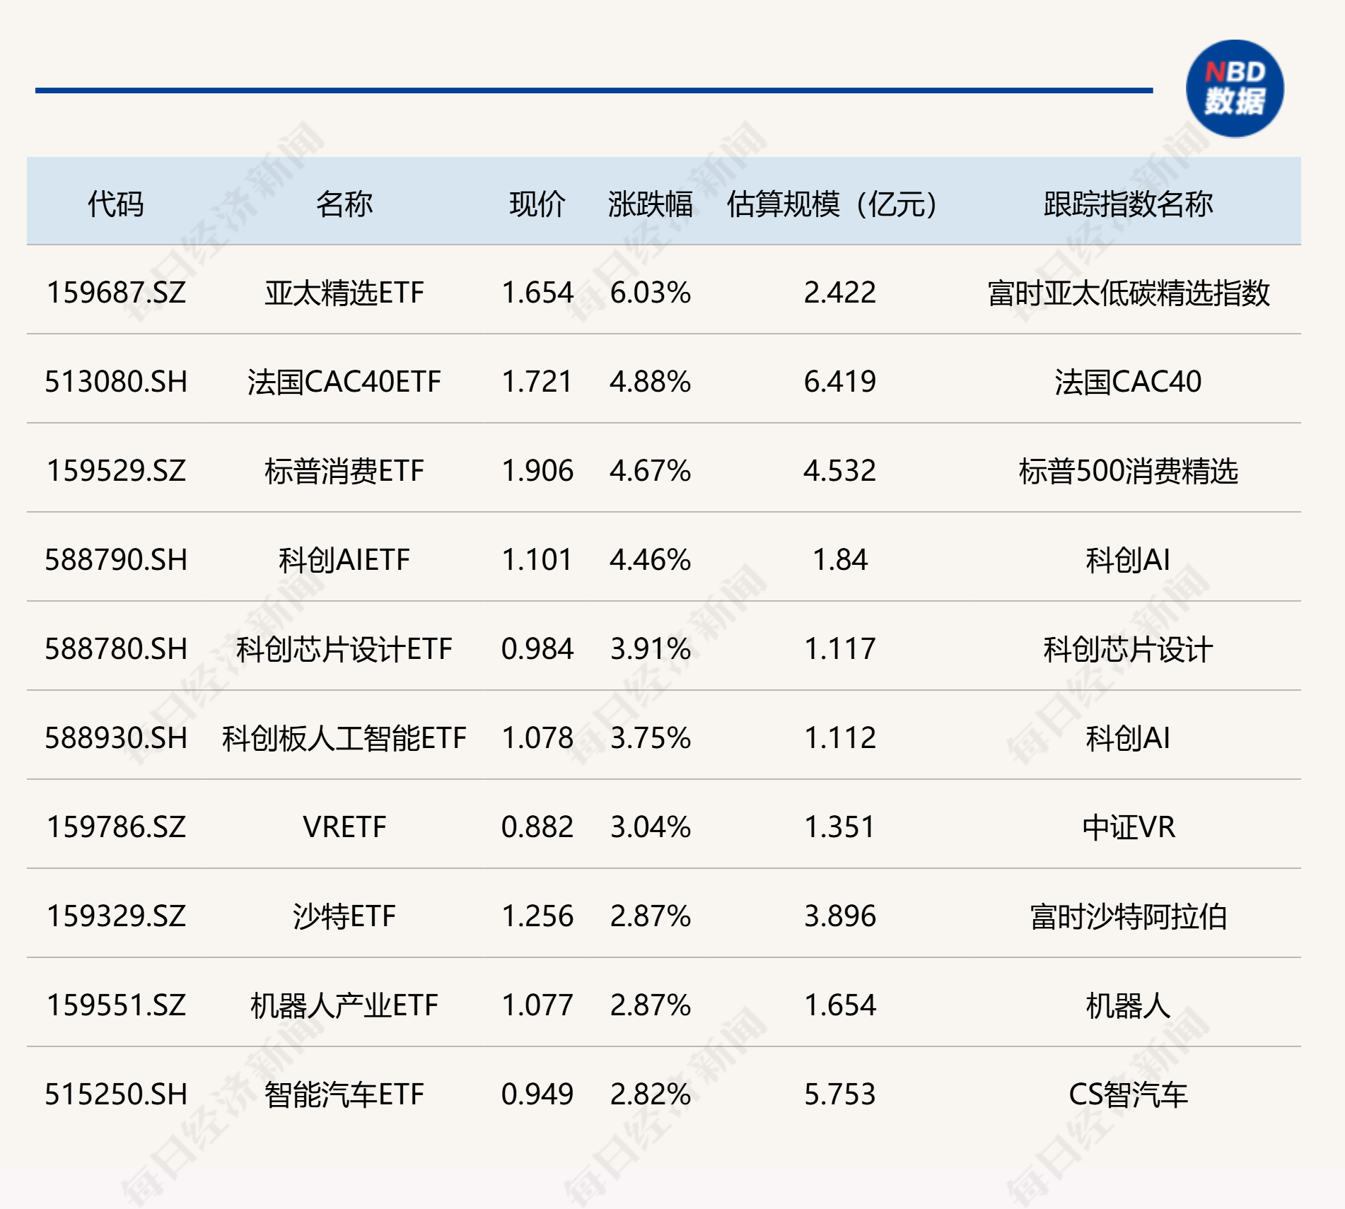Screen dimensions: 1345x1209
Task: Open the 智能汽车ETF entry
Action: [x=344, y=1093]
